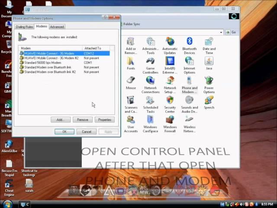Select HUAWEI Mobile Connect - 3G Modem row
This screenshot has width=277, height=208.
coord(64,53)
